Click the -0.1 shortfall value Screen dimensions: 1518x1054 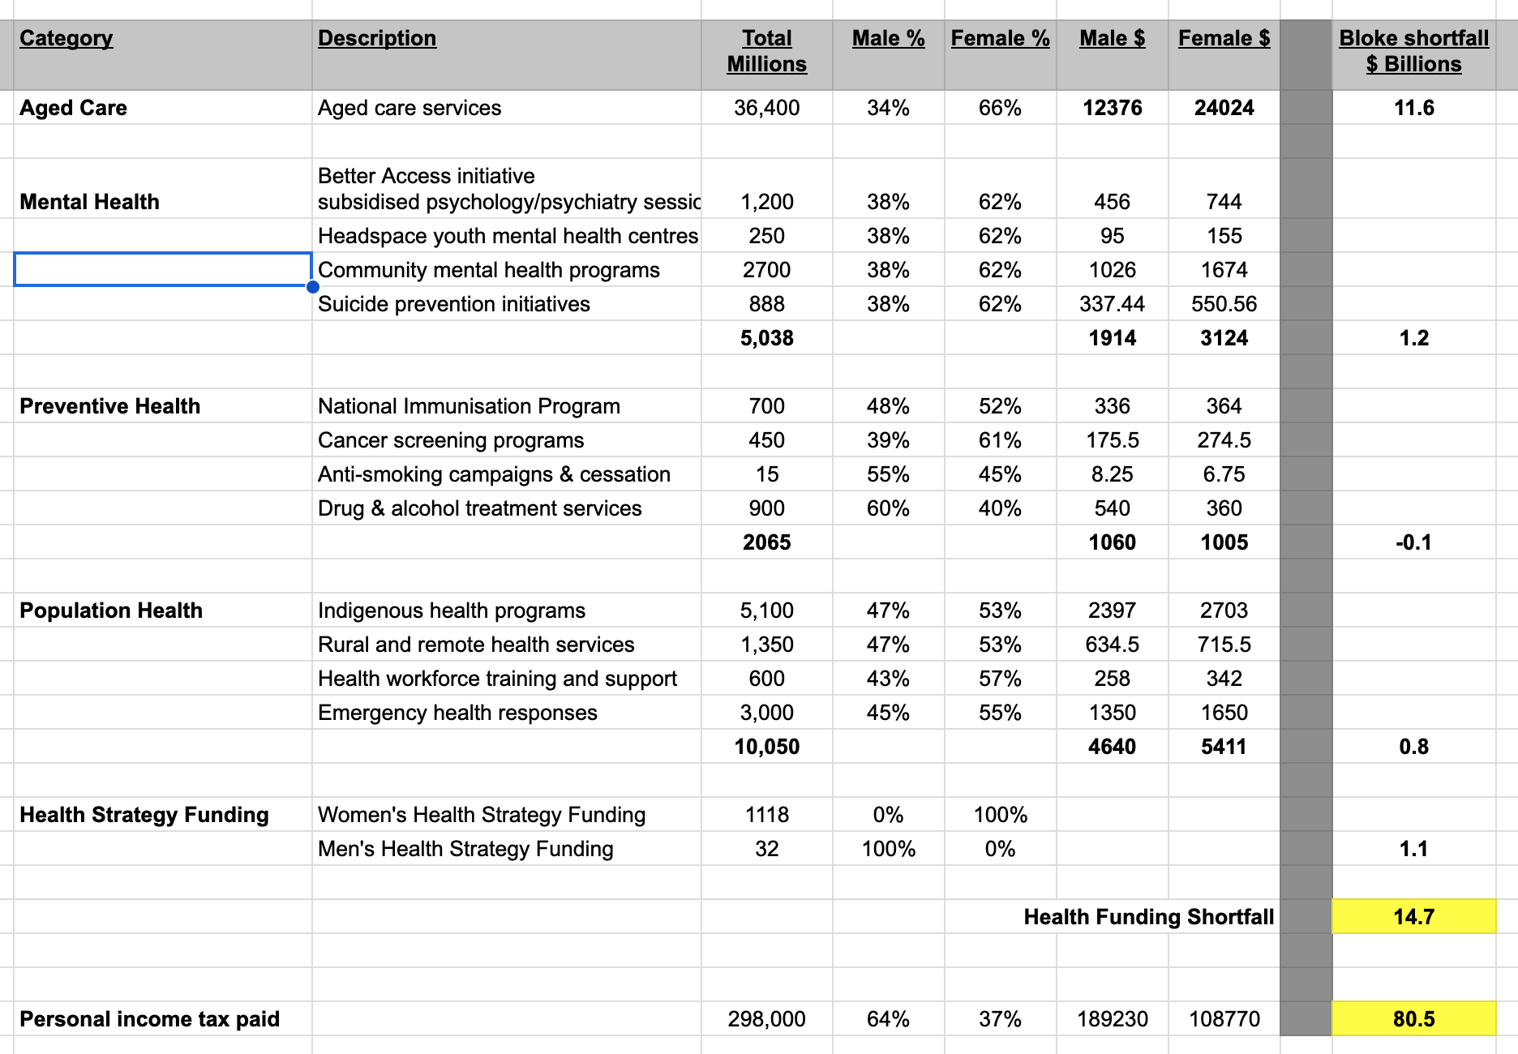[x=1413, y=542]
